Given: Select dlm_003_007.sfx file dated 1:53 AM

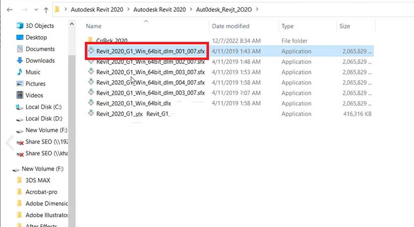Looking at the screenshot, I should (x=150, y=72).
